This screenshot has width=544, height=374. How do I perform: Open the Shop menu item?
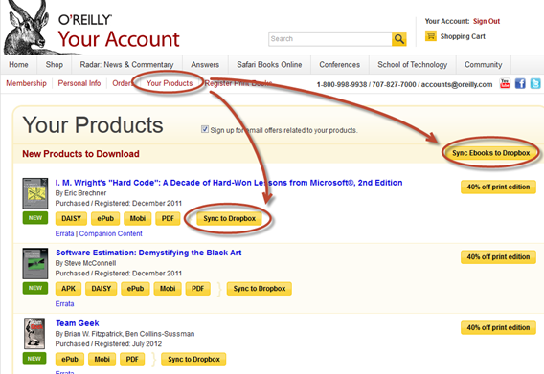pos(55,64)
